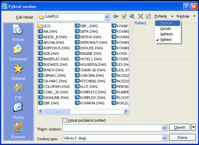Viewport: 199px width, 145px height.
Task: Click the back arrow navigation icon
Action: [116, 16]
